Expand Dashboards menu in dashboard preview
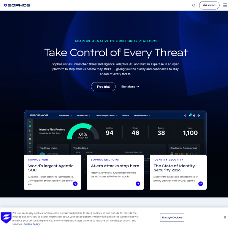This screenshot has height=228, width=228. [x=65, y=116]
